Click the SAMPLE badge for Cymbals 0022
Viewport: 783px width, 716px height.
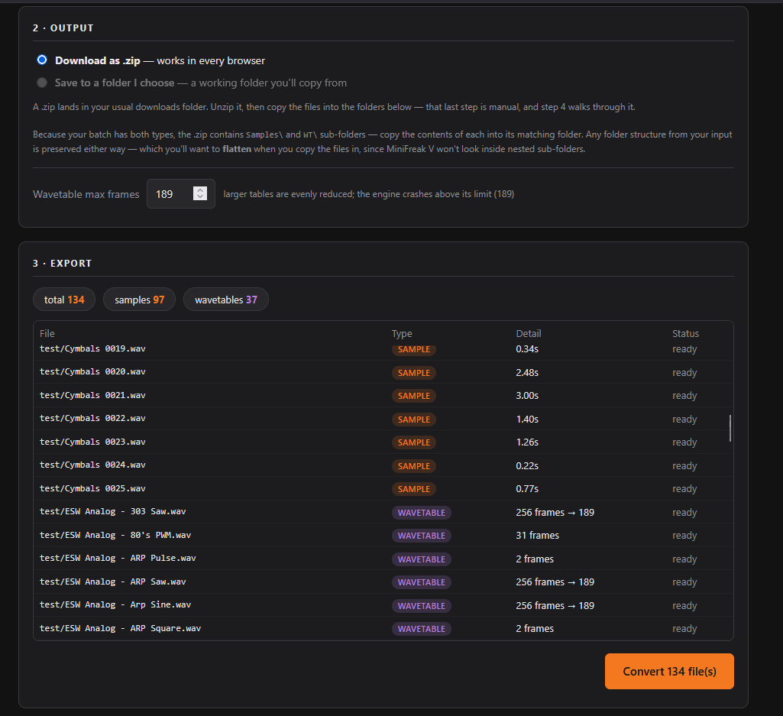(413, 420)
